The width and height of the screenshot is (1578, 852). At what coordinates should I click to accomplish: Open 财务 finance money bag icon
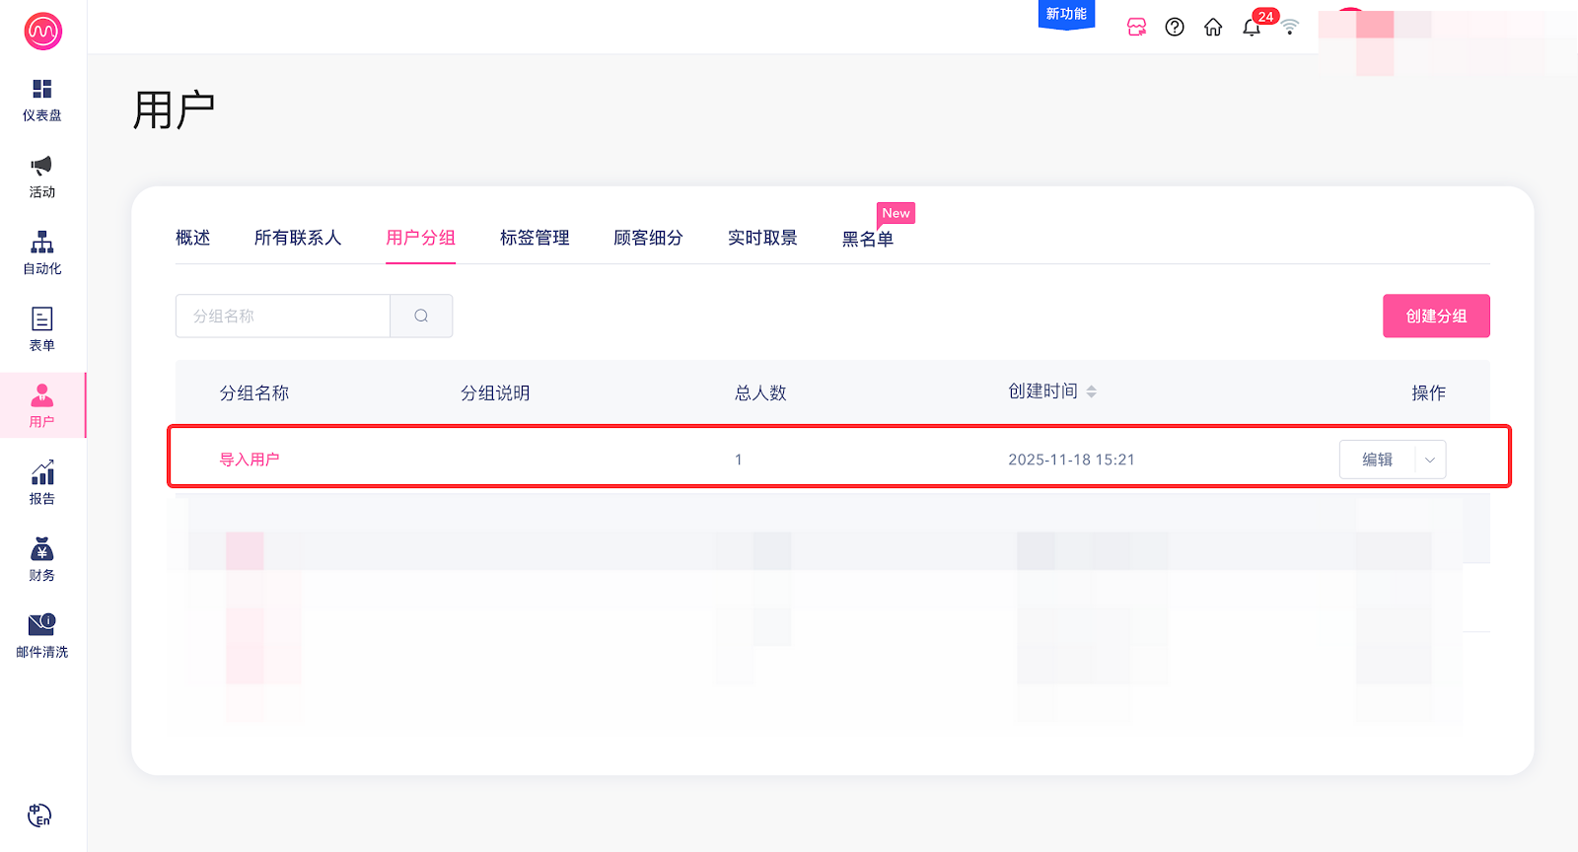[x=41, y=550]
